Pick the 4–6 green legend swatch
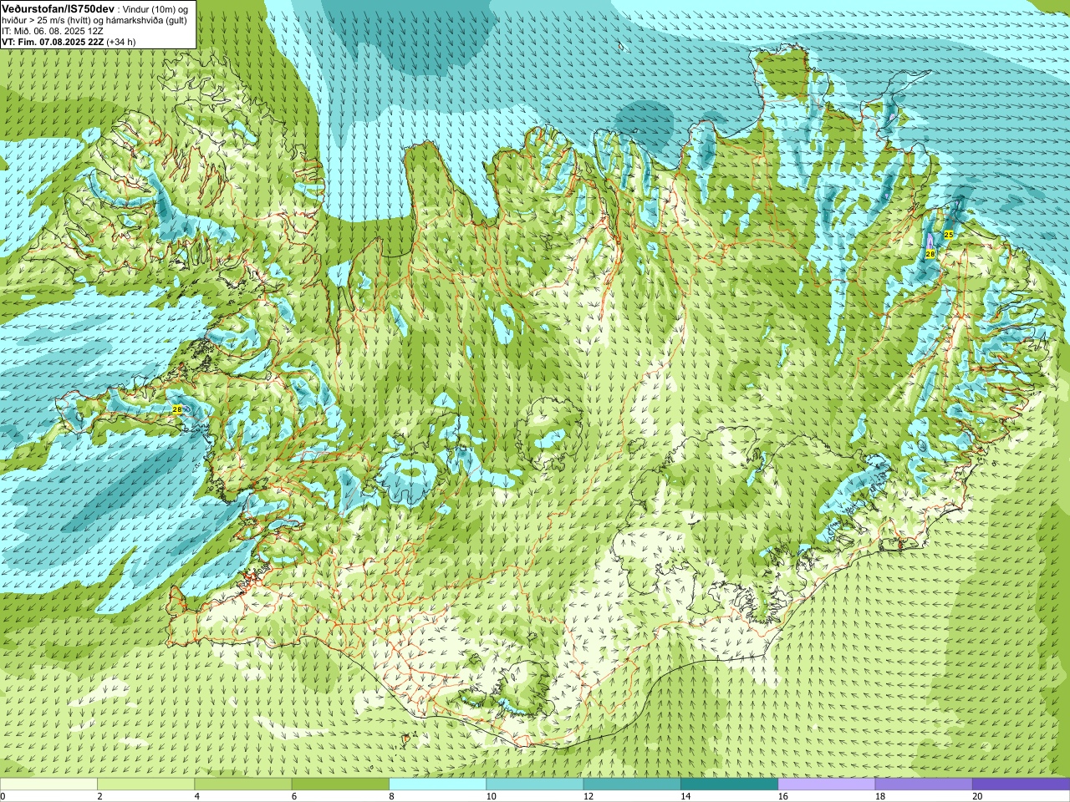This screenshot has height=802, width=1070. (243, 784)
